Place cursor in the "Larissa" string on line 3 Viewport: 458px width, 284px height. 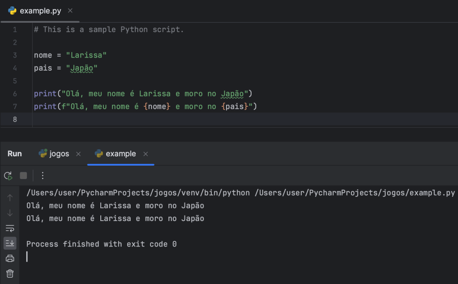(x=86, y=55)
